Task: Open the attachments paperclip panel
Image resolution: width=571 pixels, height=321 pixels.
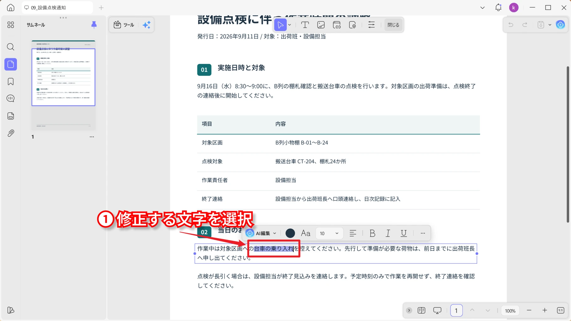Action: point(11,133)
